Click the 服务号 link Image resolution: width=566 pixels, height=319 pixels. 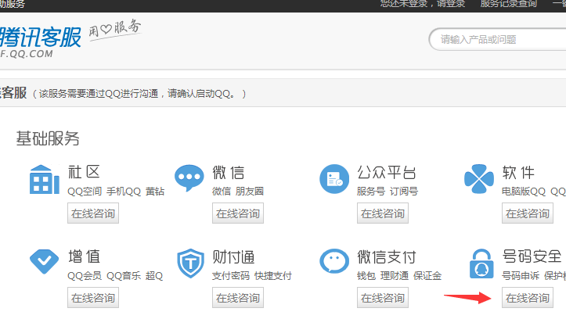[371, 191]
